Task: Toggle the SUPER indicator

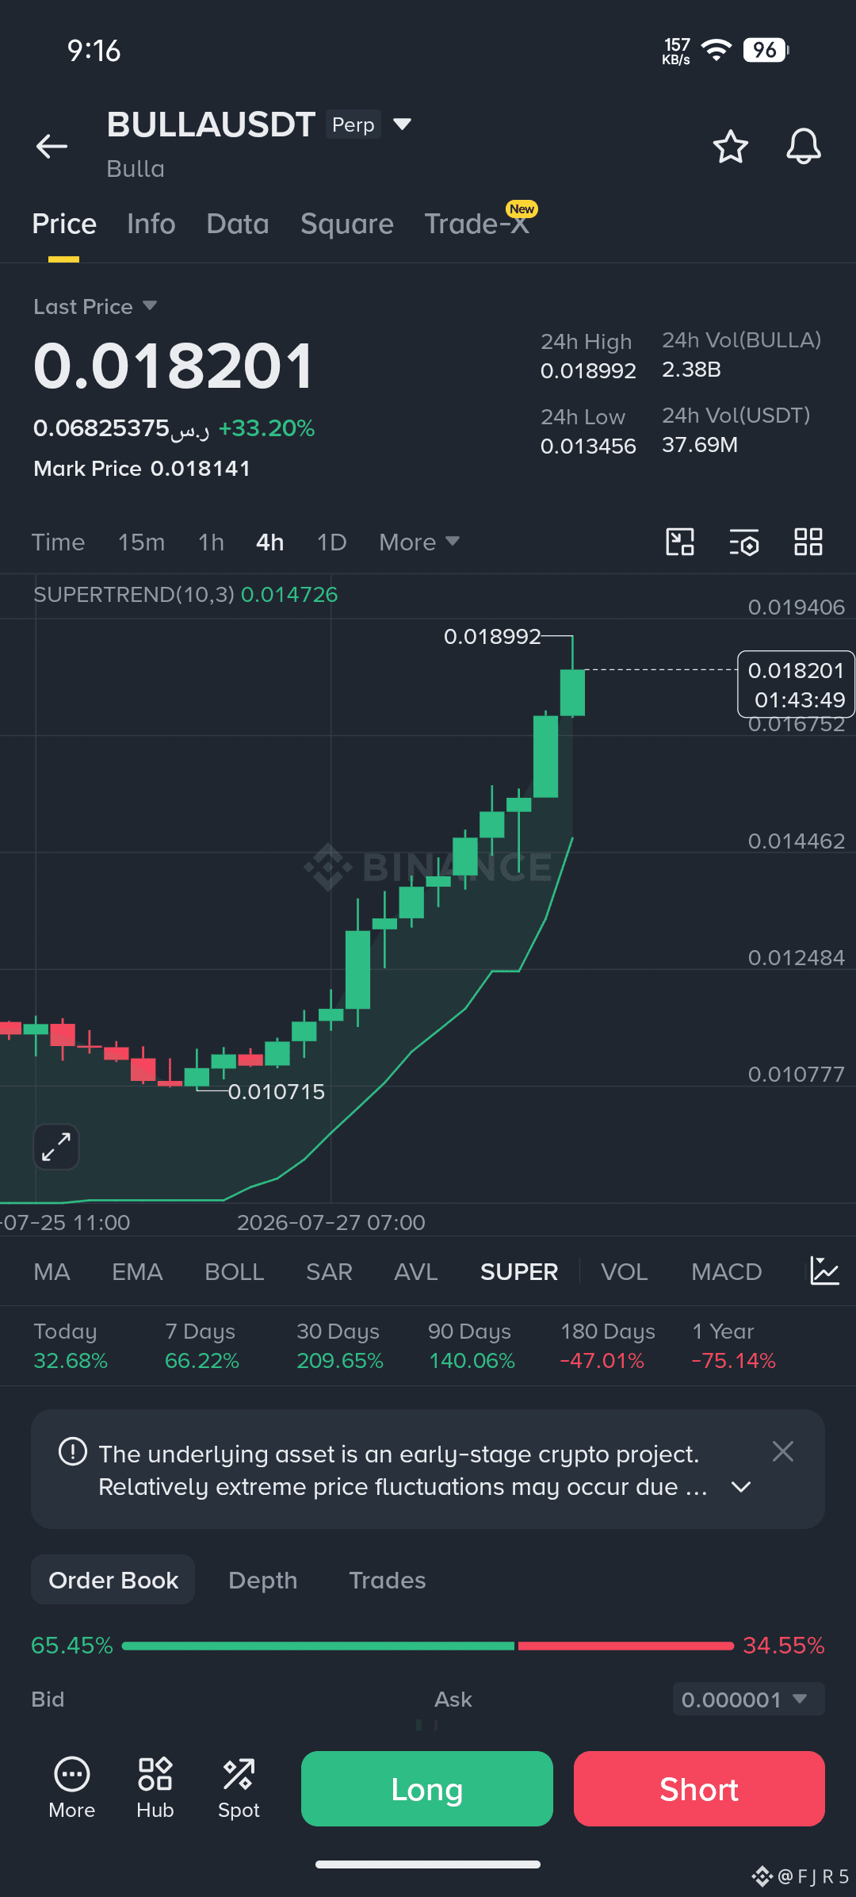Action: click(x=519, y=1272)
